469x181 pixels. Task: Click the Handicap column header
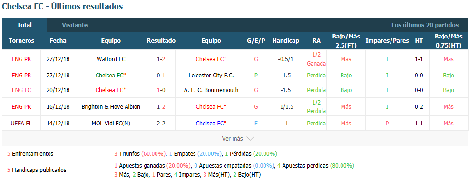point(286,41)
